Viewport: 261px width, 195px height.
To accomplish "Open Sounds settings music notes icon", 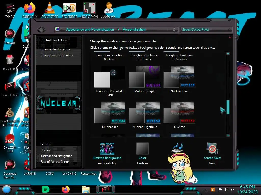I will (x=177, y=148).
